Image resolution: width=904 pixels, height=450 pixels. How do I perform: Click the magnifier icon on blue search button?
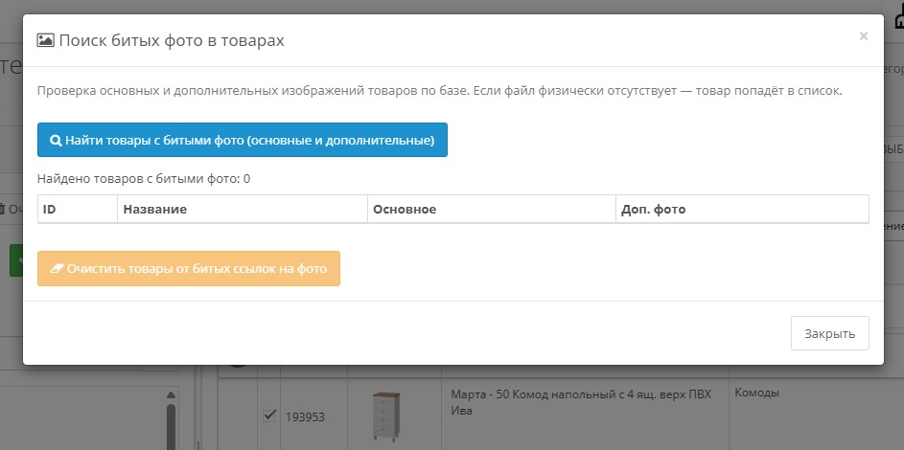pos(56,140)
